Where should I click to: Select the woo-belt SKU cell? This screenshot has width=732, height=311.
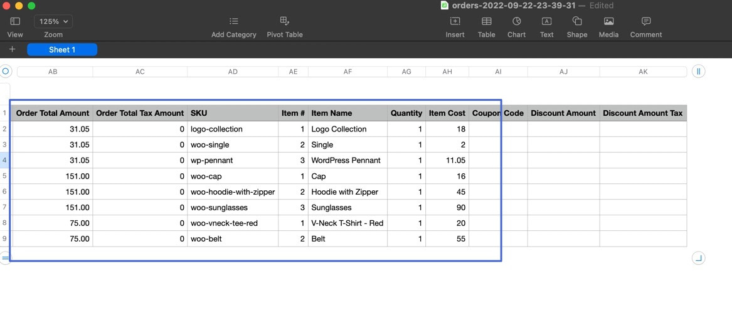pyautogui.click(x=233, y=239)
